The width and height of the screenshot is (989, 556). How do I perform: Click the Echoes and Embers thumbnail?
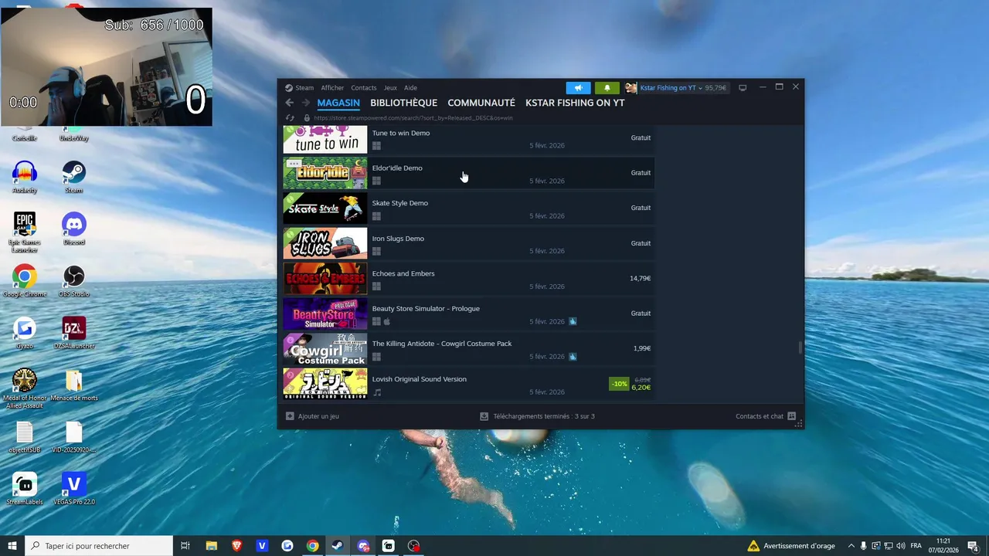pyautogui.click(x=325, y=279)
